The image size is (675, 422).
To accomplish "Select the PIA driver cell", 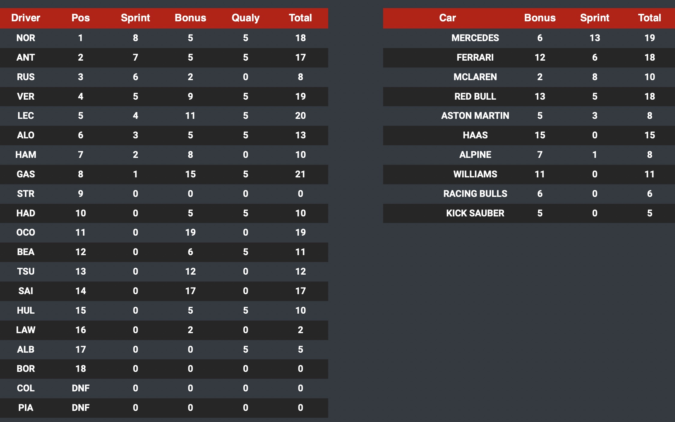I will (x=26, y=408).
